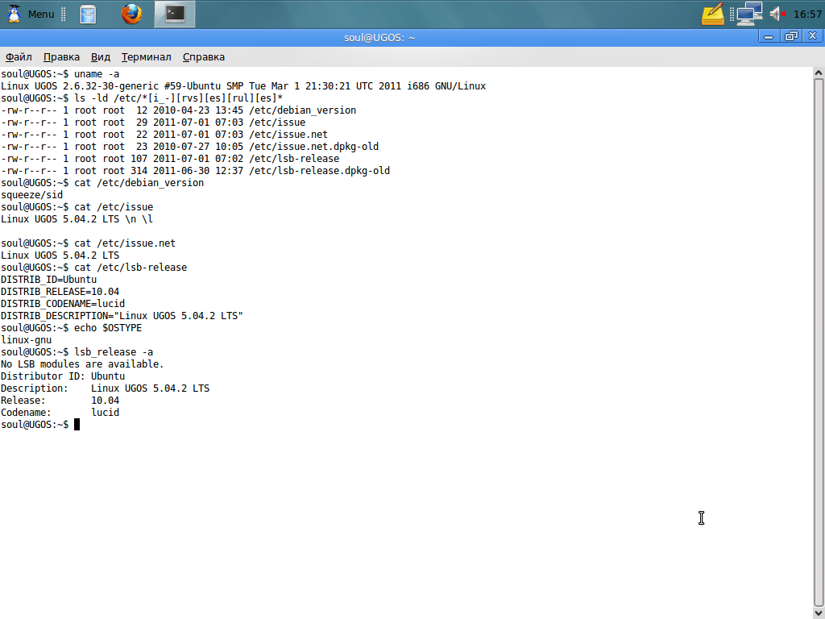
Task: Click the /etc/issue.net.dpkg-old listing row
Action: (189, 147)
